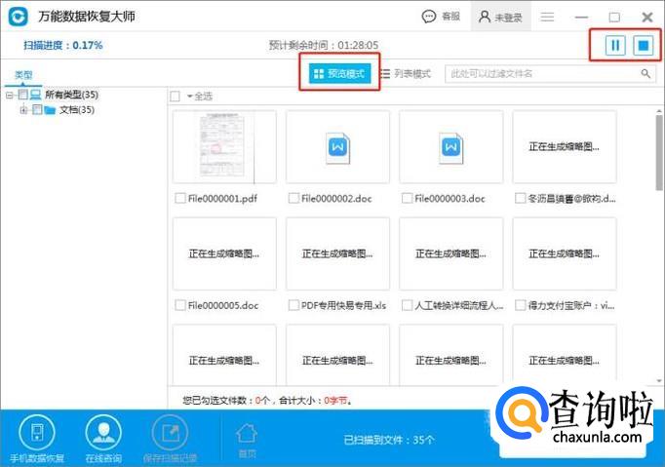Close the 万能数据恢复大师 window

647,17
